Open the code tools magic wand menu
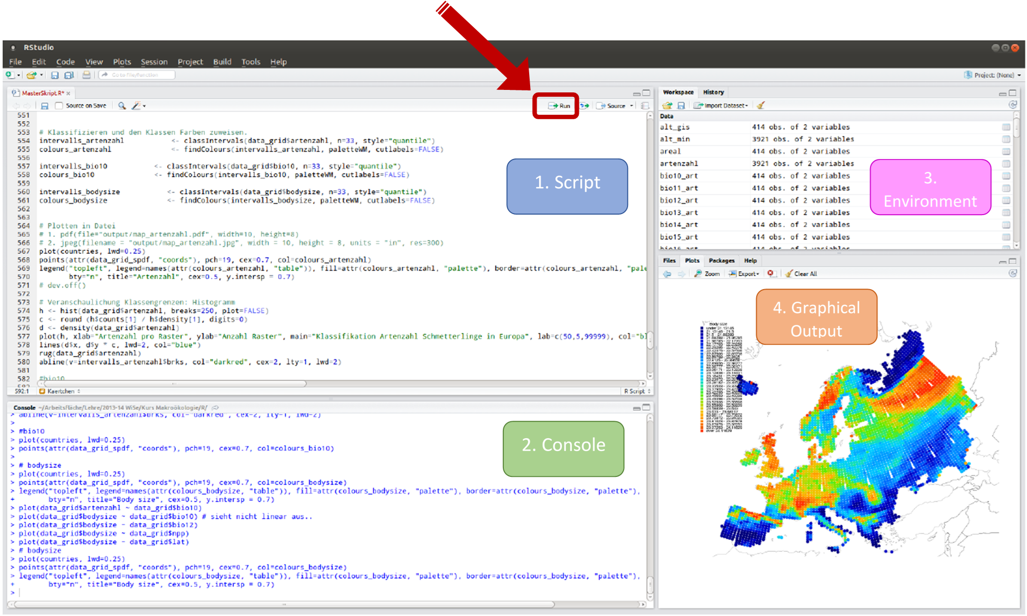Screen dimensions: 1027x616 pos(137,106)
